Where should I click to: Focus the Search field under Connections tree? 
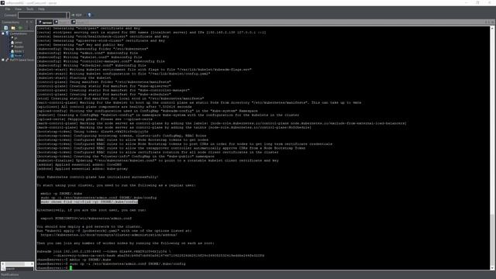pos(19,269)
